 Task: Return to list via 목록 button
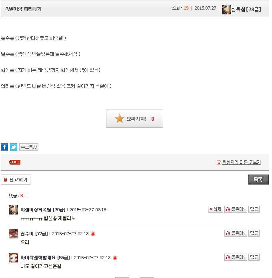(258, 180)
